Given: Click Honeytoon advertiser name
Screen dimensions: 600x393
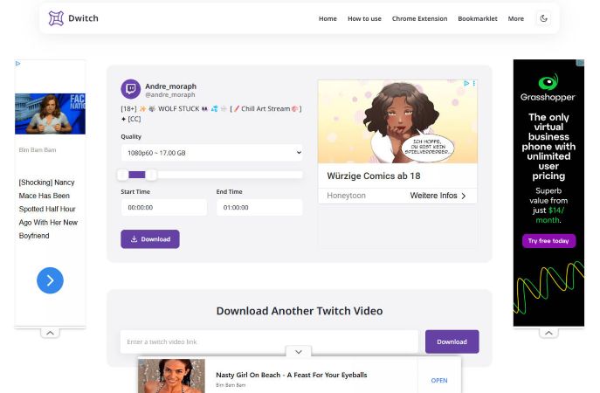Looking at the screenshot, I should 346,196.
